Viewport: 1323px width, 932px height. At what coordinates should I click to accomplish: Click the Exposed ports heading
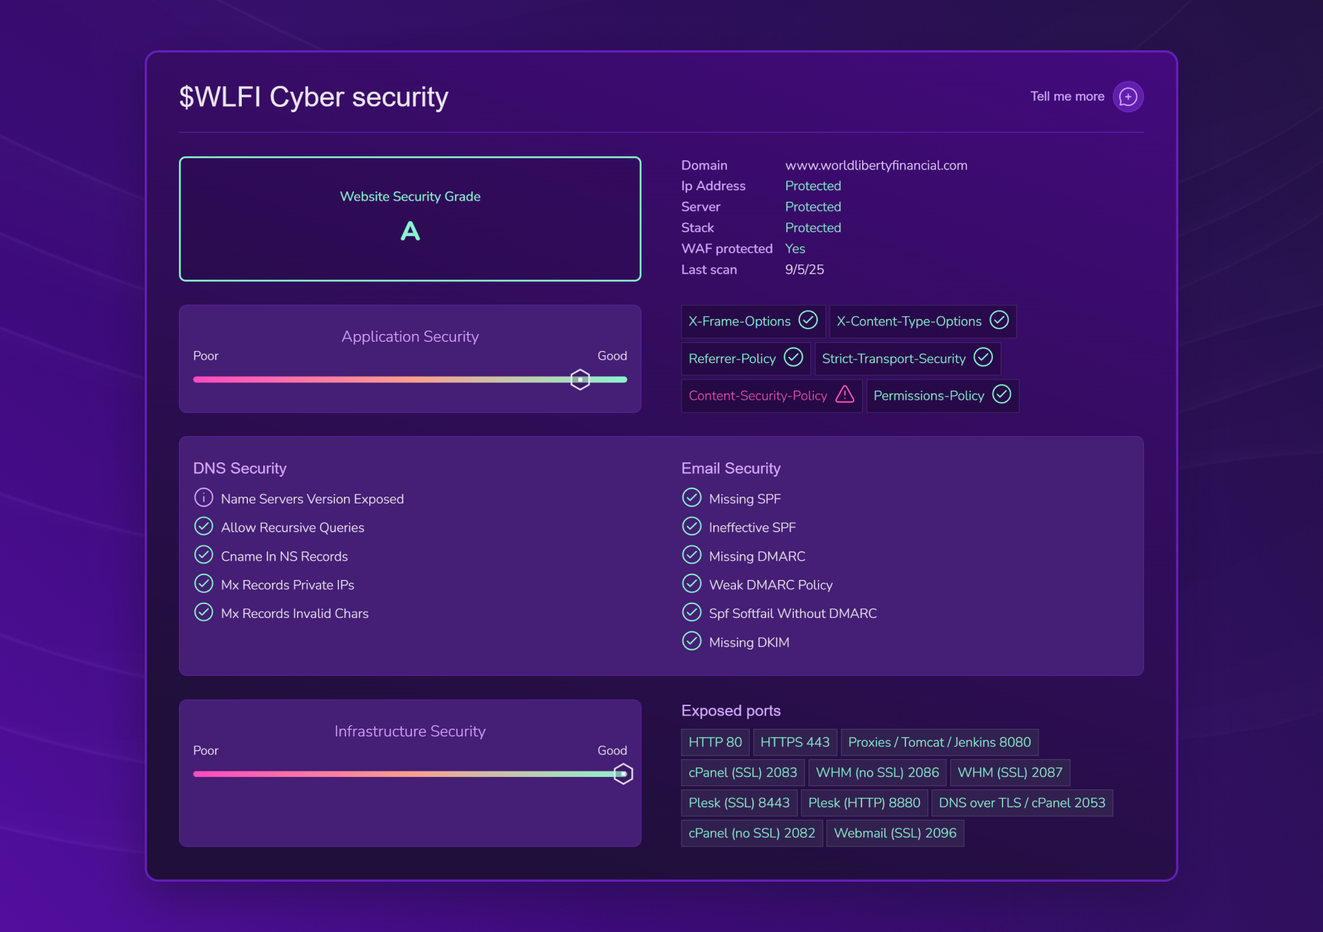[731, 711]
